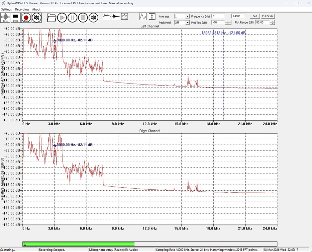312x252 pixels.
Task: Open the Settings menu
Action: tap(6, 9)
